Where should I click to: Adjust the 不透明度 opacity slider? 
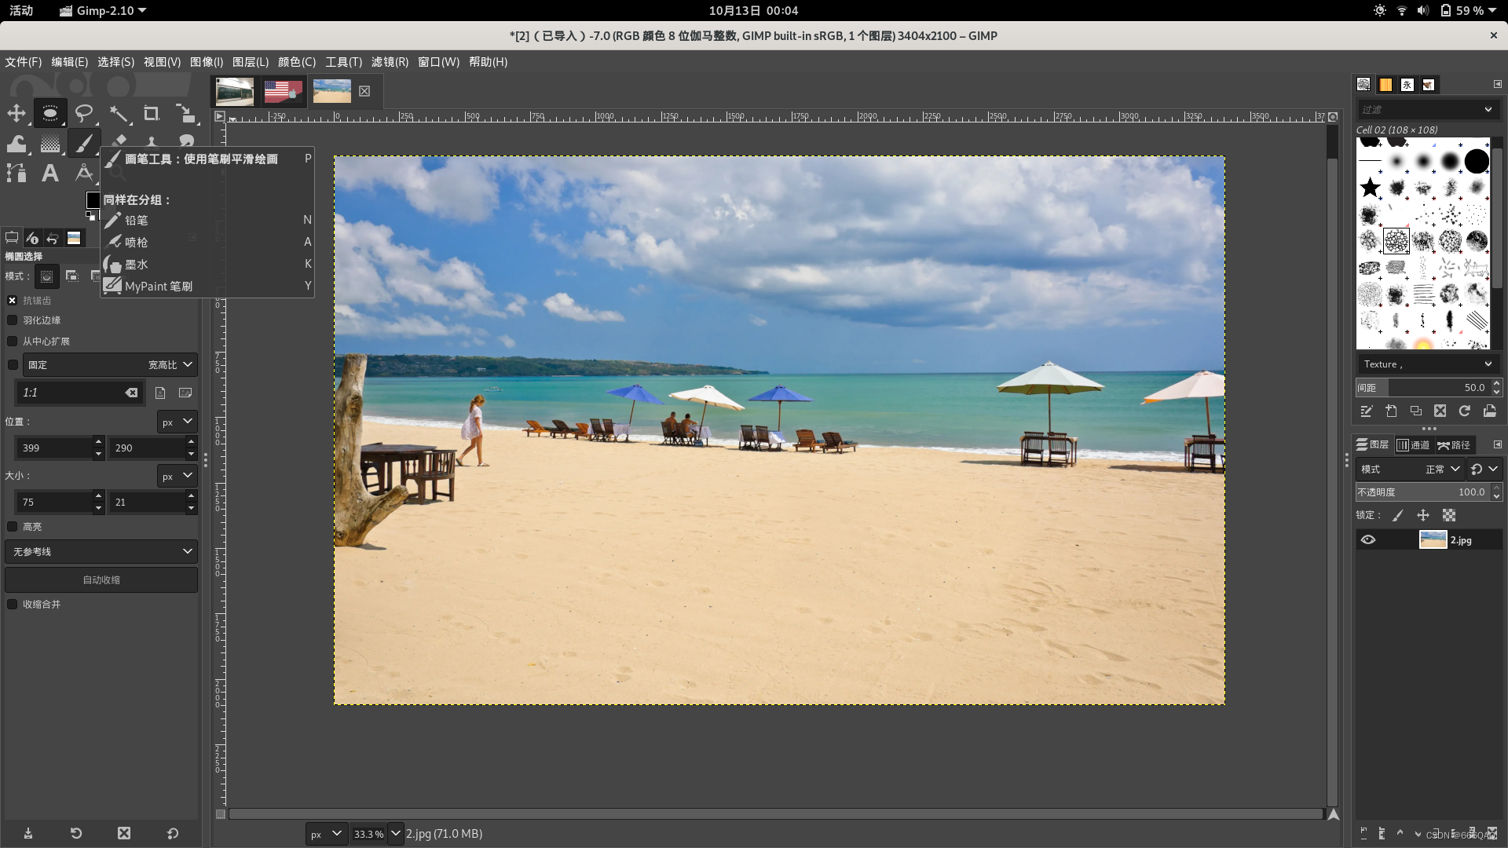1422,492
